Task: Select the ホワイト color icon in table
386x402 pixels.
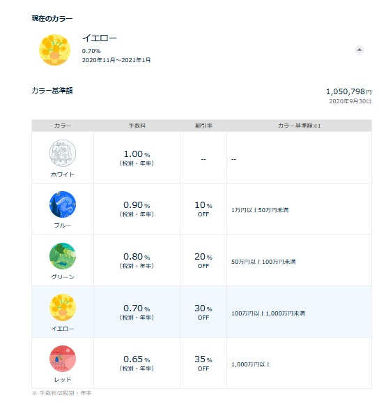Action: (x=63, y=153)
